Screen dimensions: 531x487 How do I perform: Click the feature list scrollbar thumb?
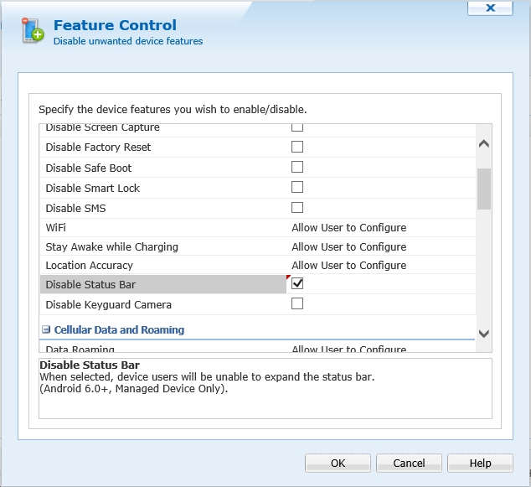pos(483,189)
